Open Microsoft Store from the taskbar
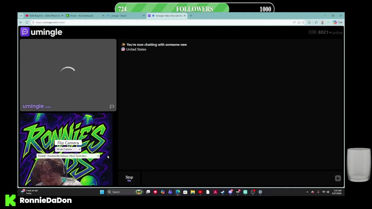Image resolution: width=372 pixels, height=209 pixels. click(x=185, y=192)
